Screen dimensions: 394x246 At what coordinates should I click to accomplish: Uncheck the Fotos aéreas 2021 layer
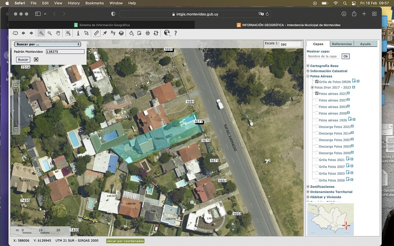pyautogui.click(x=317, y=94)
